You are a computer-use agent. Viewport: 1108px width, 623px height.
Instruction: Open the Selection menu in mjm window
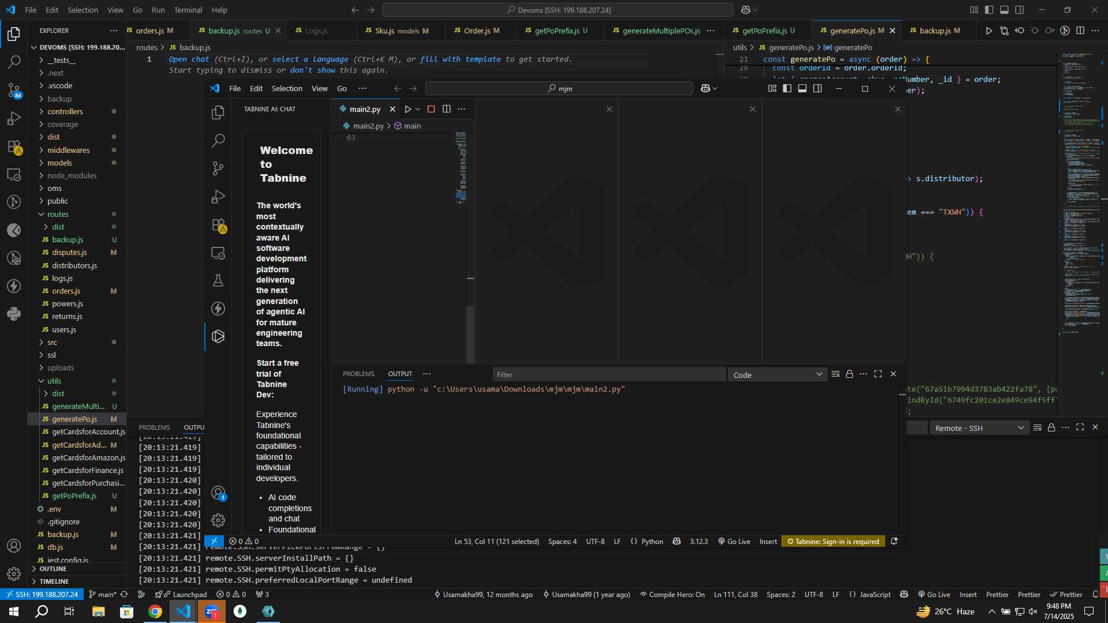click(x=287, y=88)
